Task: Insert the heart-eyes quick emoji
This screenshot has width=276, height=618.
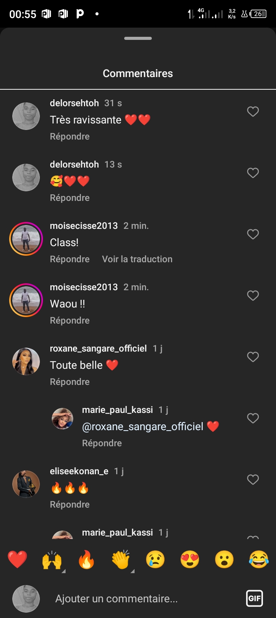Action: coord(190,560)
